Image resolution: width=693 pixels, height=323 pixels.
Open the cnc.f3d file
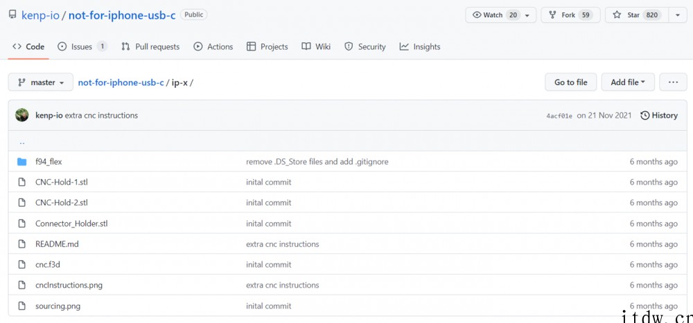(x=48, y=265)
